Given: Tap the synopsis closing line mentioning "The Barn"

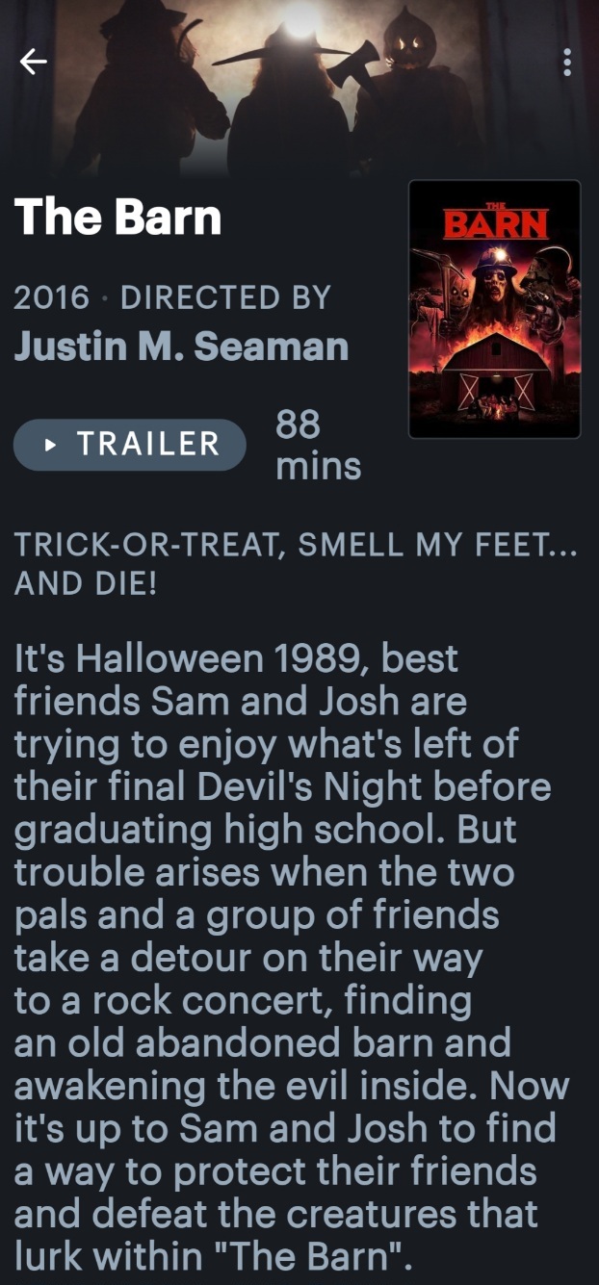Looking at the screenshot, I should [212, 1256].
